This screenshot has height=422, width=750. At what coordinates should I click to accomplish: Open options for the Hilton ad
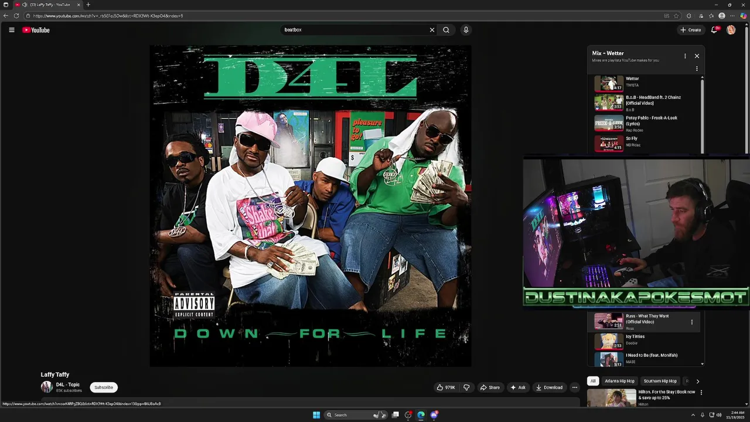point(701,392)
